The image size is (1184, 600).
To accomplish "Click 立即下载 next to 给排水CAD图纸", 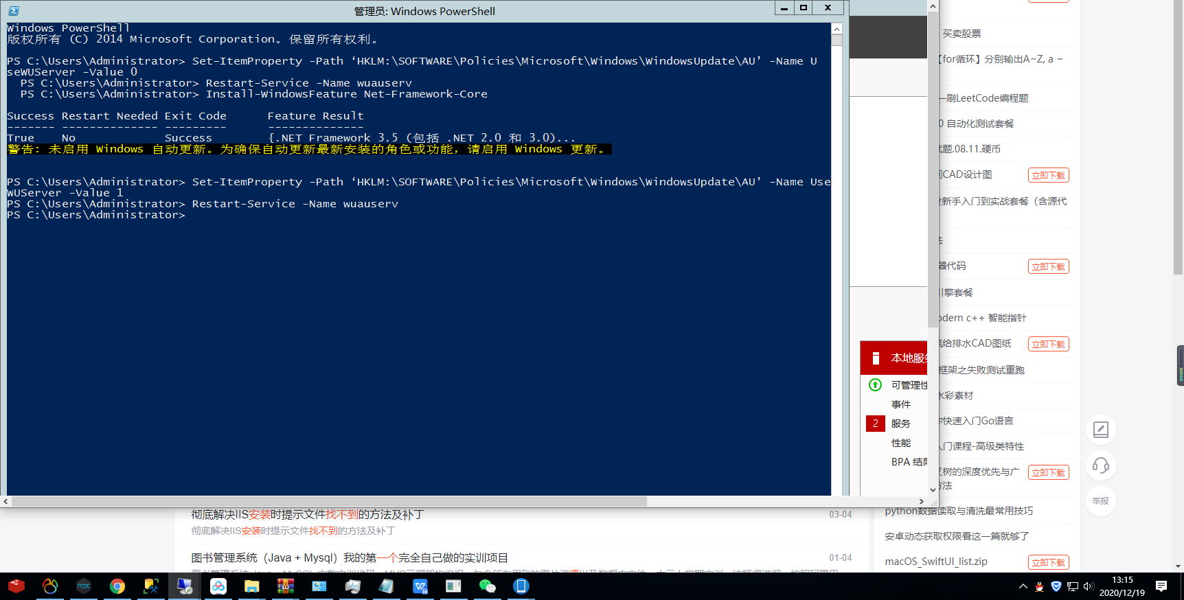I will (x=1048, y=344).
